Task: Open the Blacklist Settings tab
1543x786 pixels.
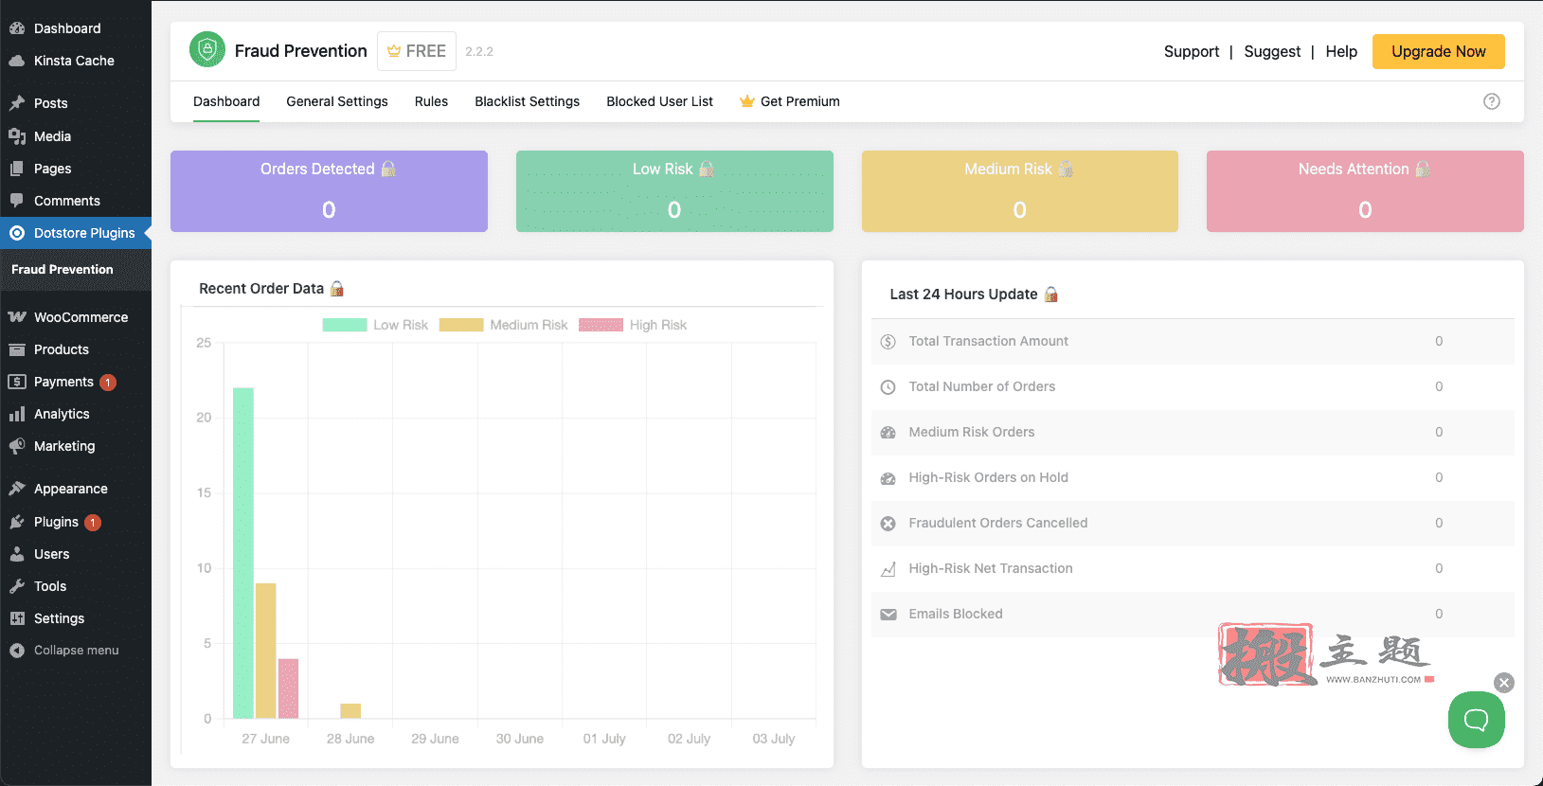Action: (x=527, y=101)
